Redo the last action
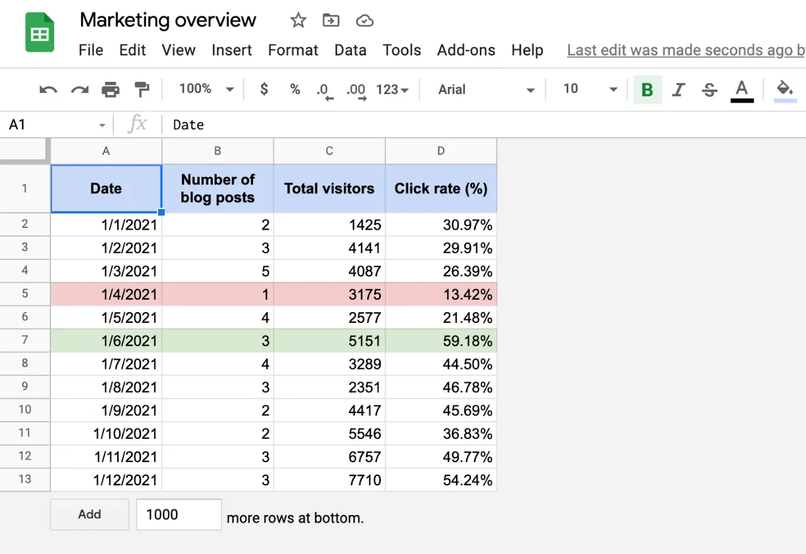Viewport: 806px width, 554px height. click(x=79, y=89)
